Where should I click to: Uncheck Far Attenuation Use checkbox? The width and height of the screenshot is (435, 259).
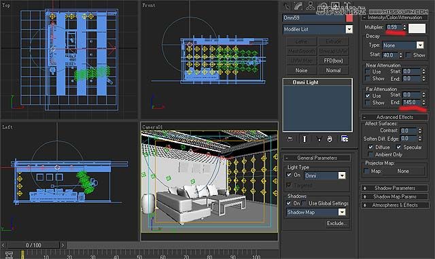(x=368, y=96)
